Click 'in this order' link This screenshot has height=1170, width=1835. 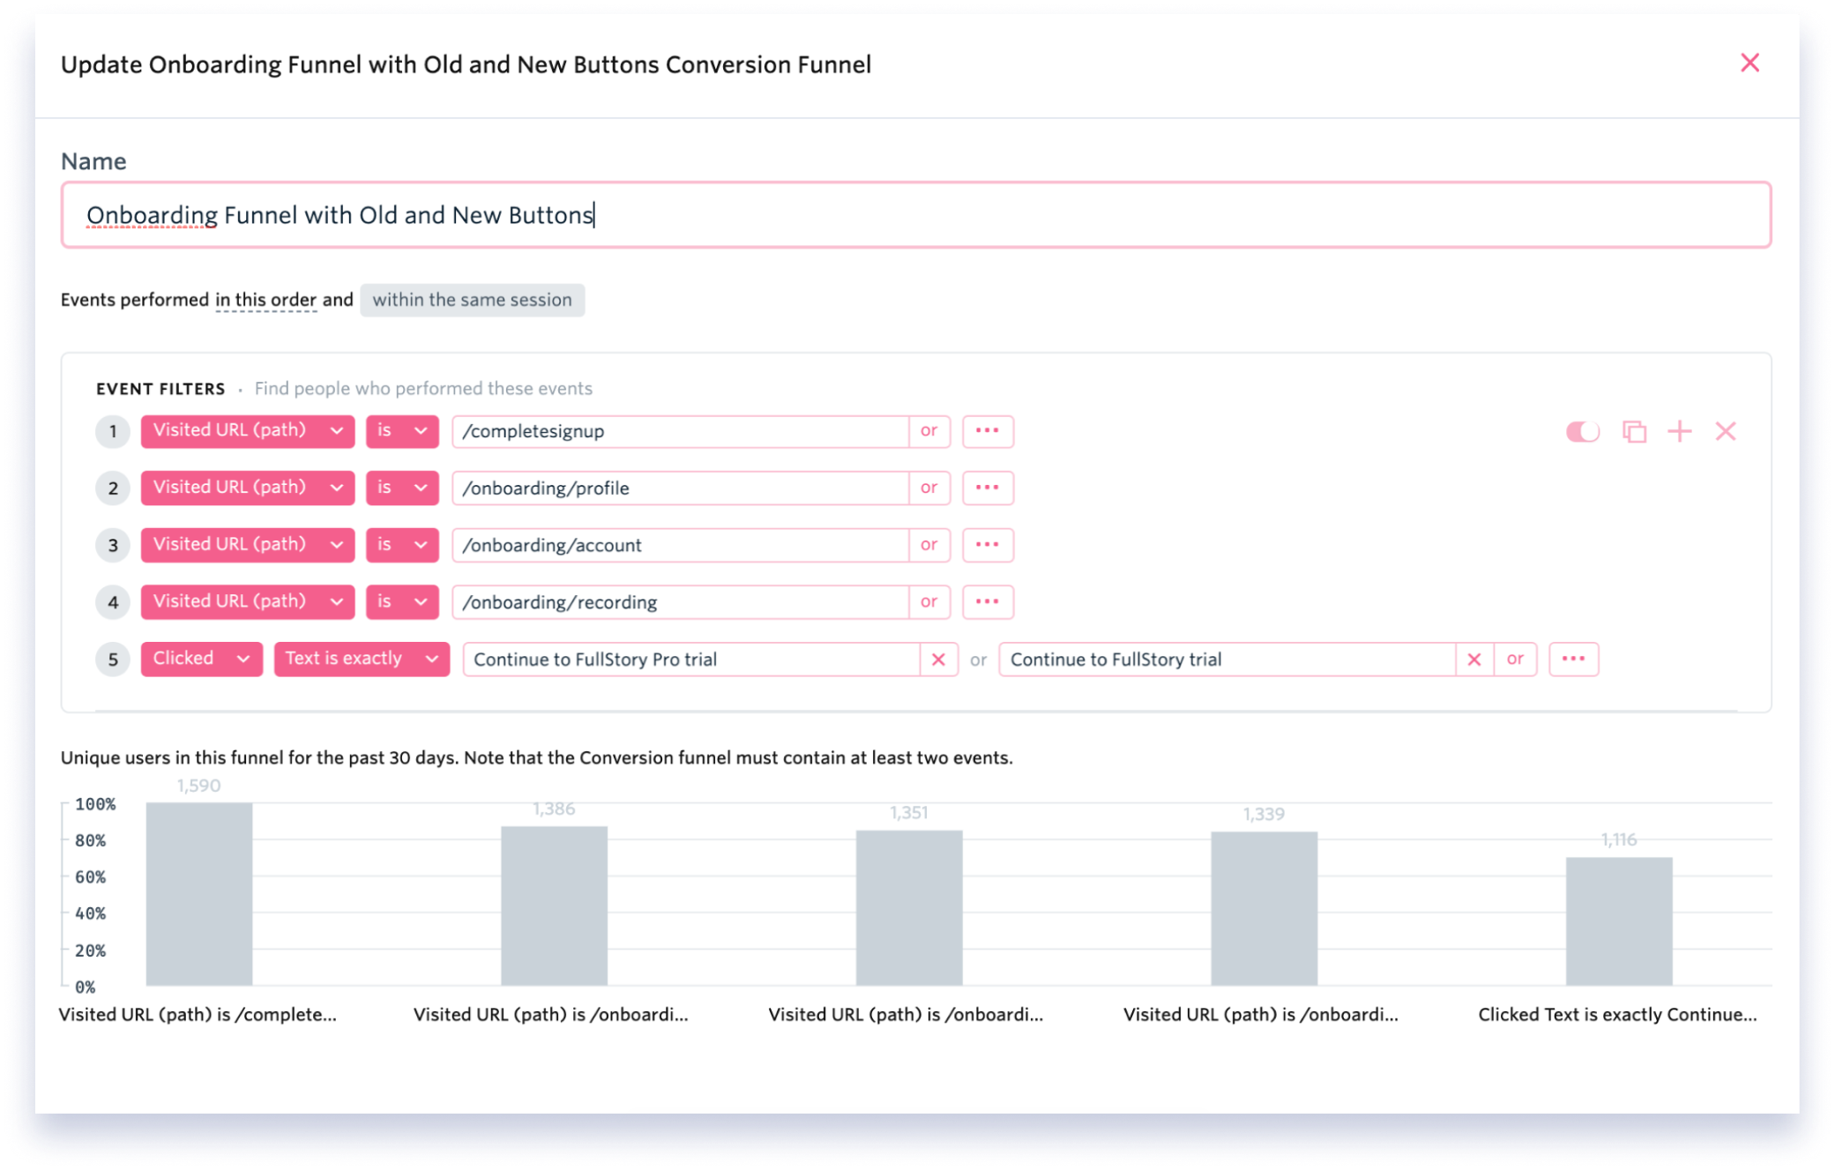pos(265,300)
